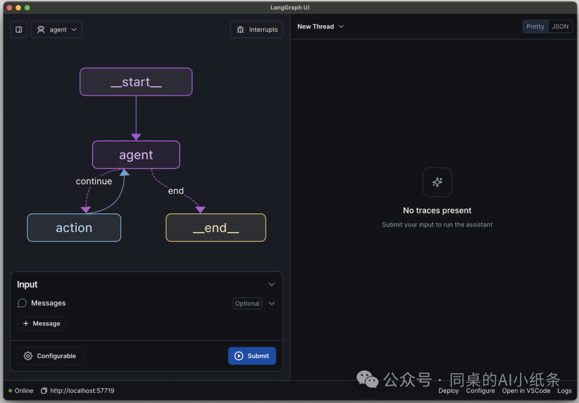Click Open in VSCode
The width and height of the screenshot is (579, 403).
click(x=526, y=391)
